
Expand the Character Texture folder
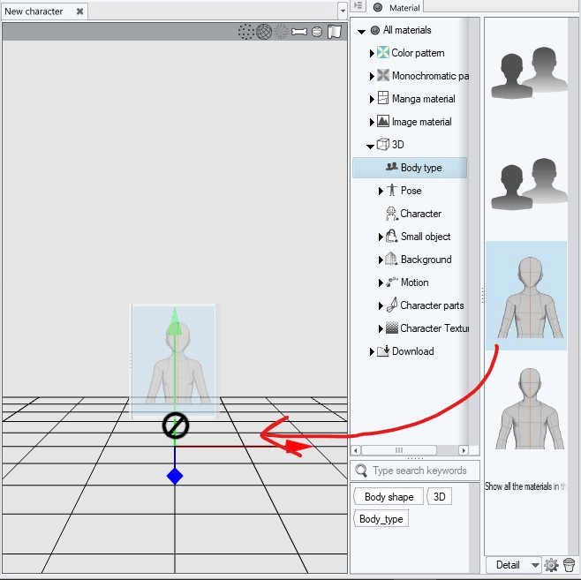click(381, 329)
